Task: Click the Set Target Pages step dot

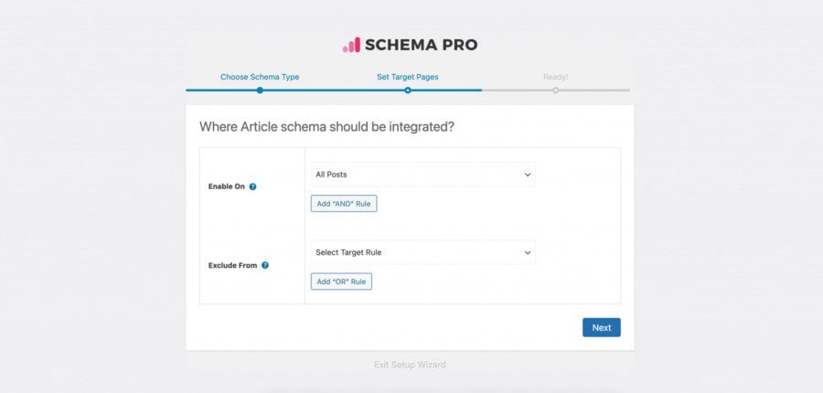Action: point(408,90)
